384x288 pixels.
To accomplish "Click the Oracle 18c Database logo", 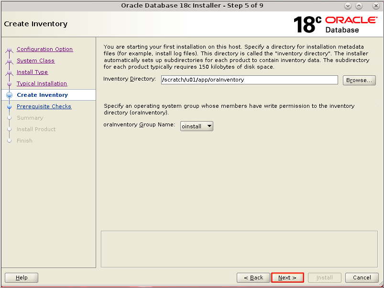I will click(335, 24).
